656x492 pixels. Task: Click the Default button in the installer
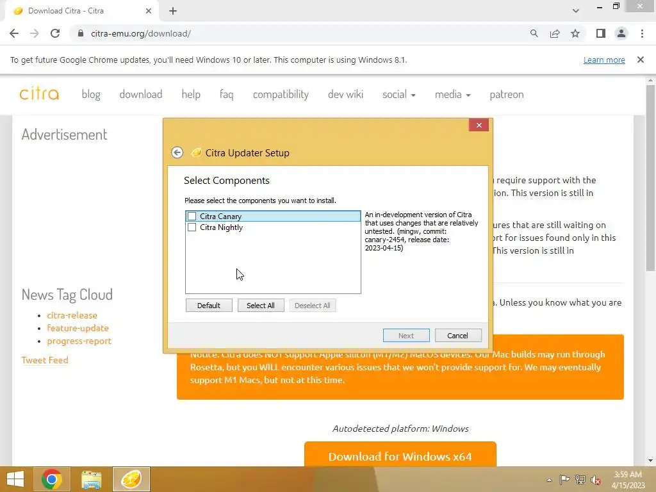pos(209,306)
